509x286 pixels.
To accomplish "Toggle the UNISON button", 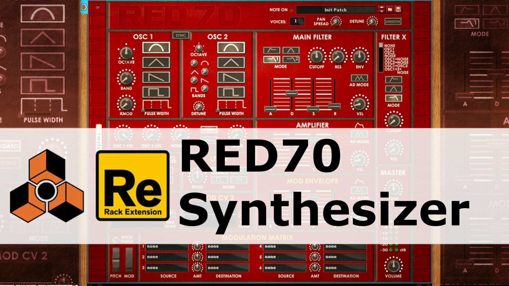I will (393, 21).
